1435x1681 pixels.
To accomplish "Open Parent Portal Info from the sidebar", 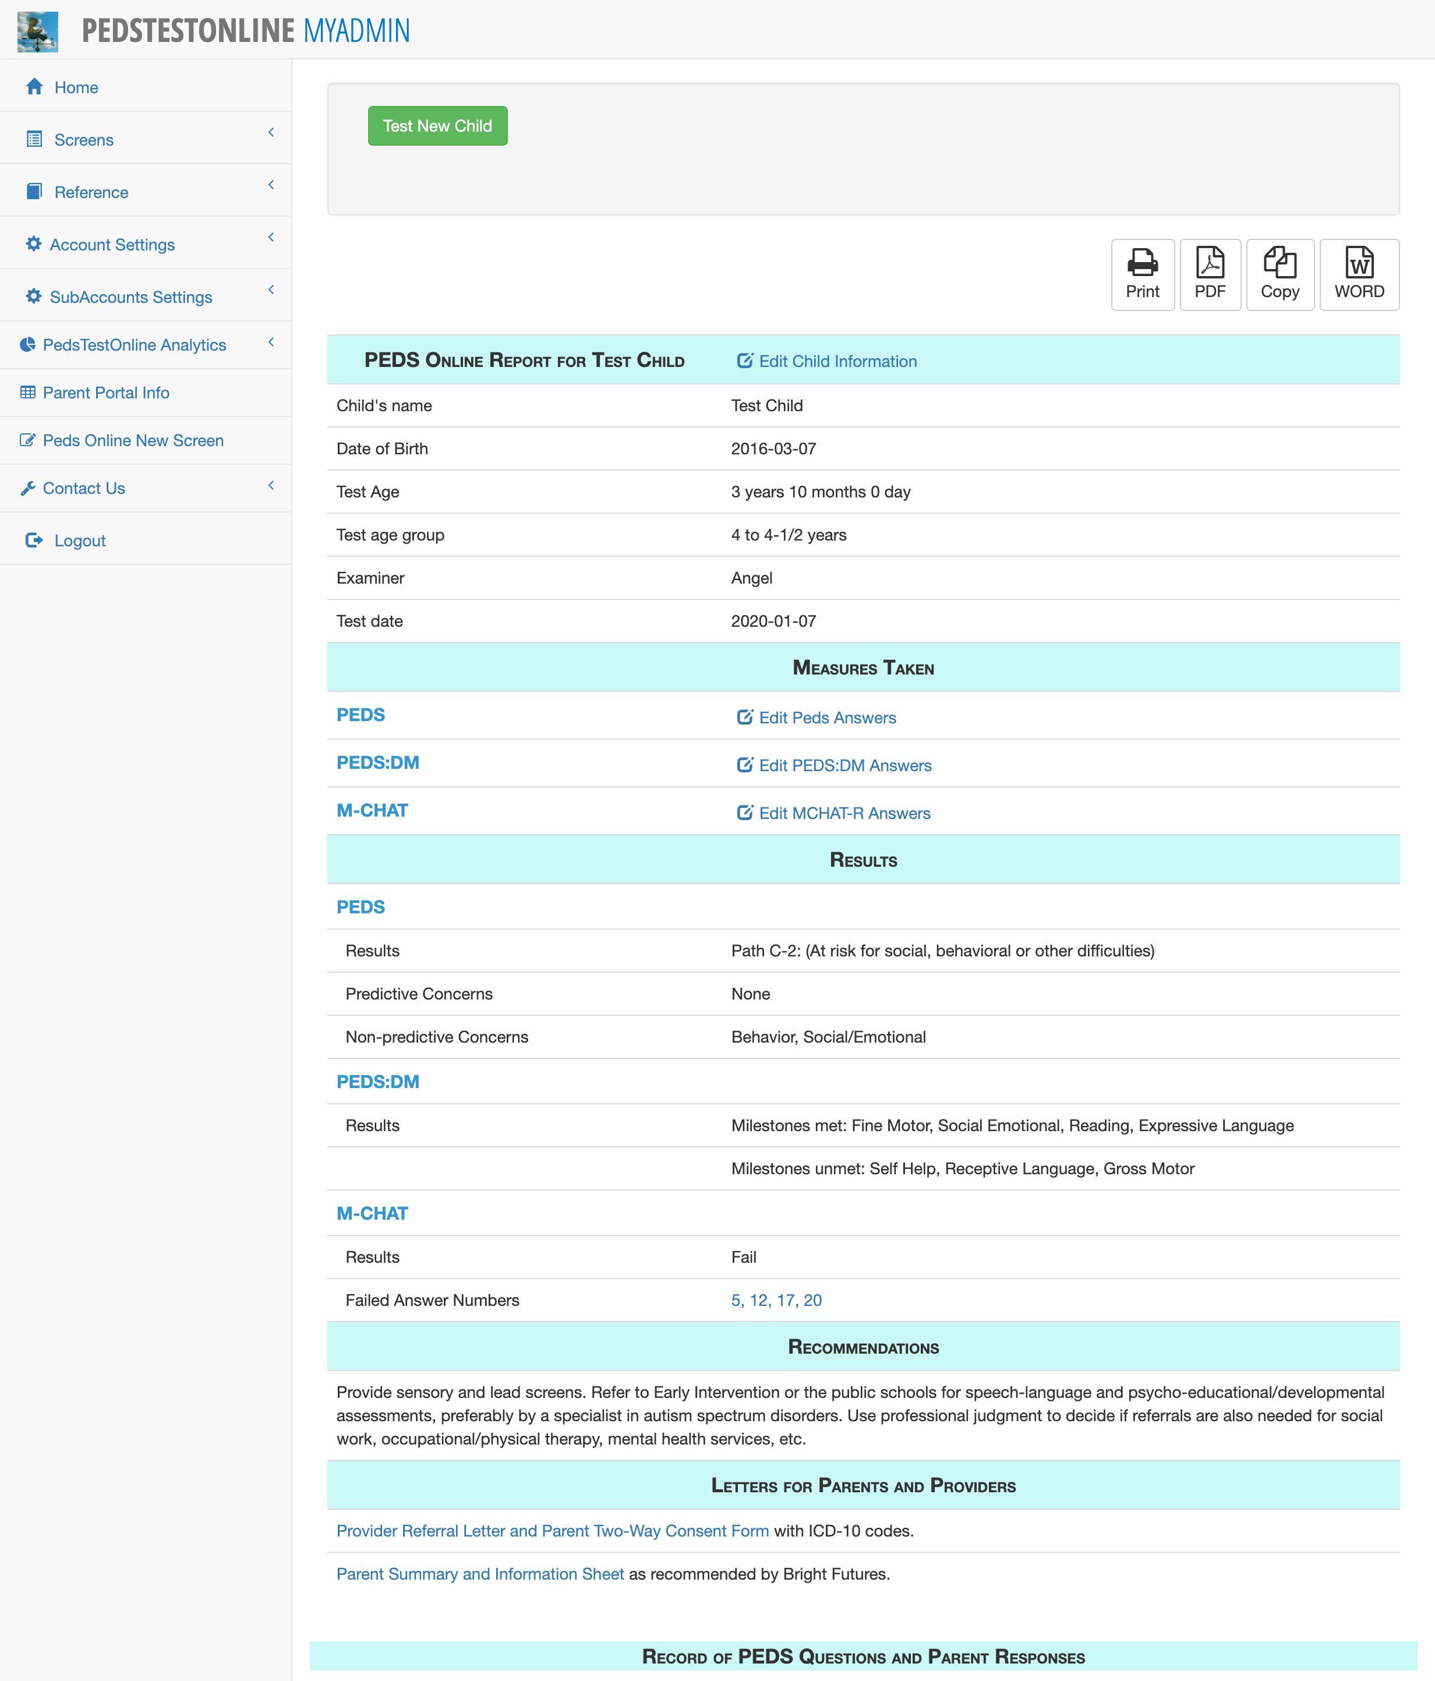I will (x=106, y=392).
